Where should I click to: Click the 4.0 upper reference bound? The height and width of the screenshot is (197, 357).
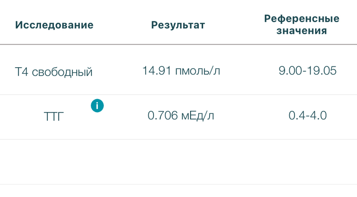pyautogui.click(x=318, y=115)
